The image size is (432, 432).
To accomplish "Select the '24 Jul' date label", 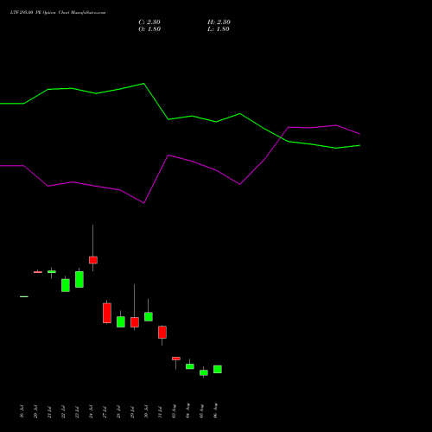I will 91,411.
